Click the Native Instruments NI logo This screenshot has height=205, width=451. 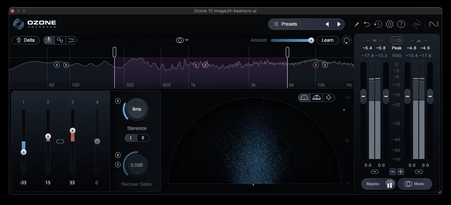click(433, 24)
